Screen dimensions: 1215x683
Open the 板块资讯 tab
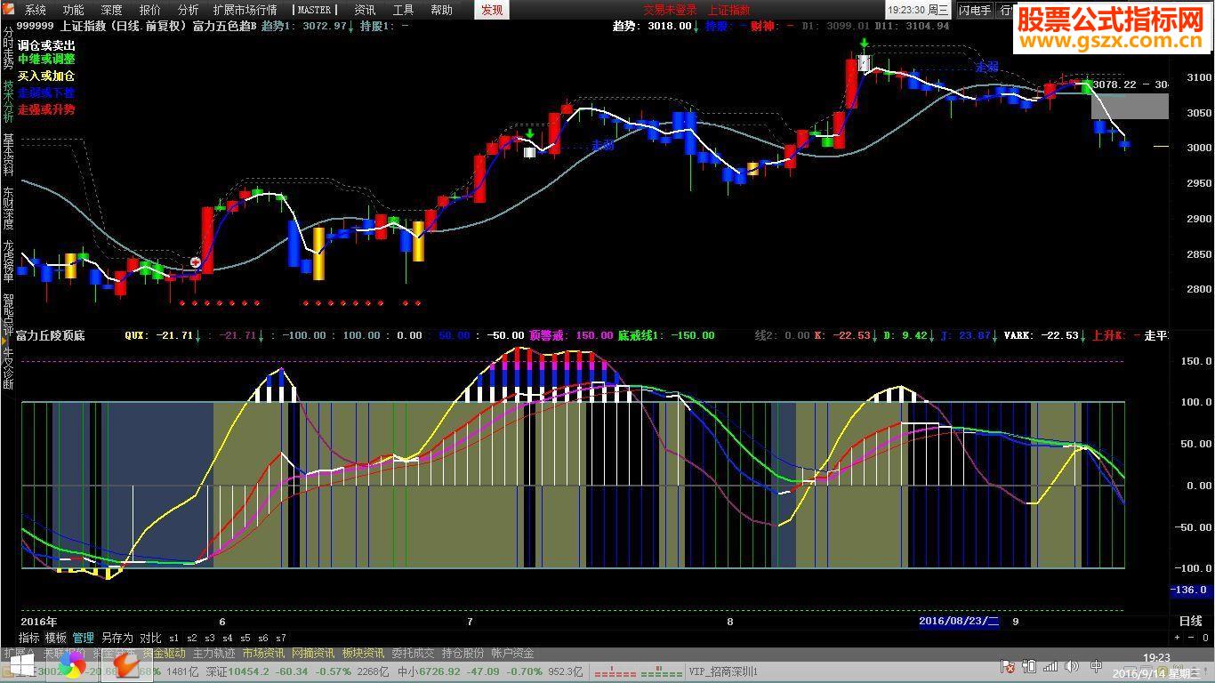coord(363,653)
